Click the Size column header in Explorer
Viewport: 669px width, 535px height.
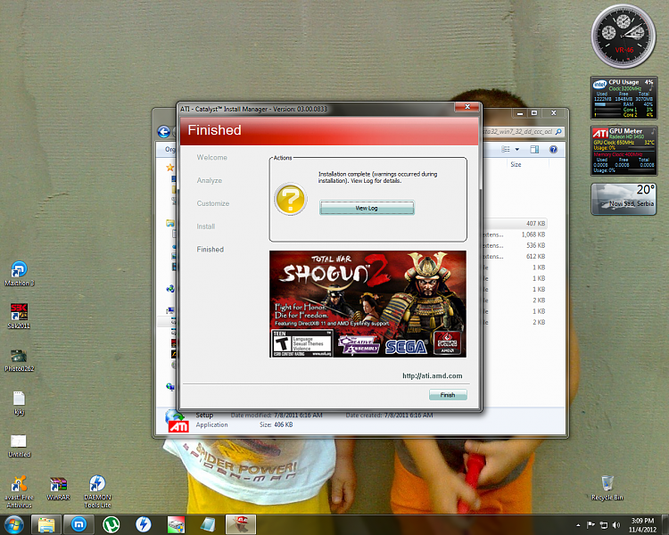click(516, 165)
